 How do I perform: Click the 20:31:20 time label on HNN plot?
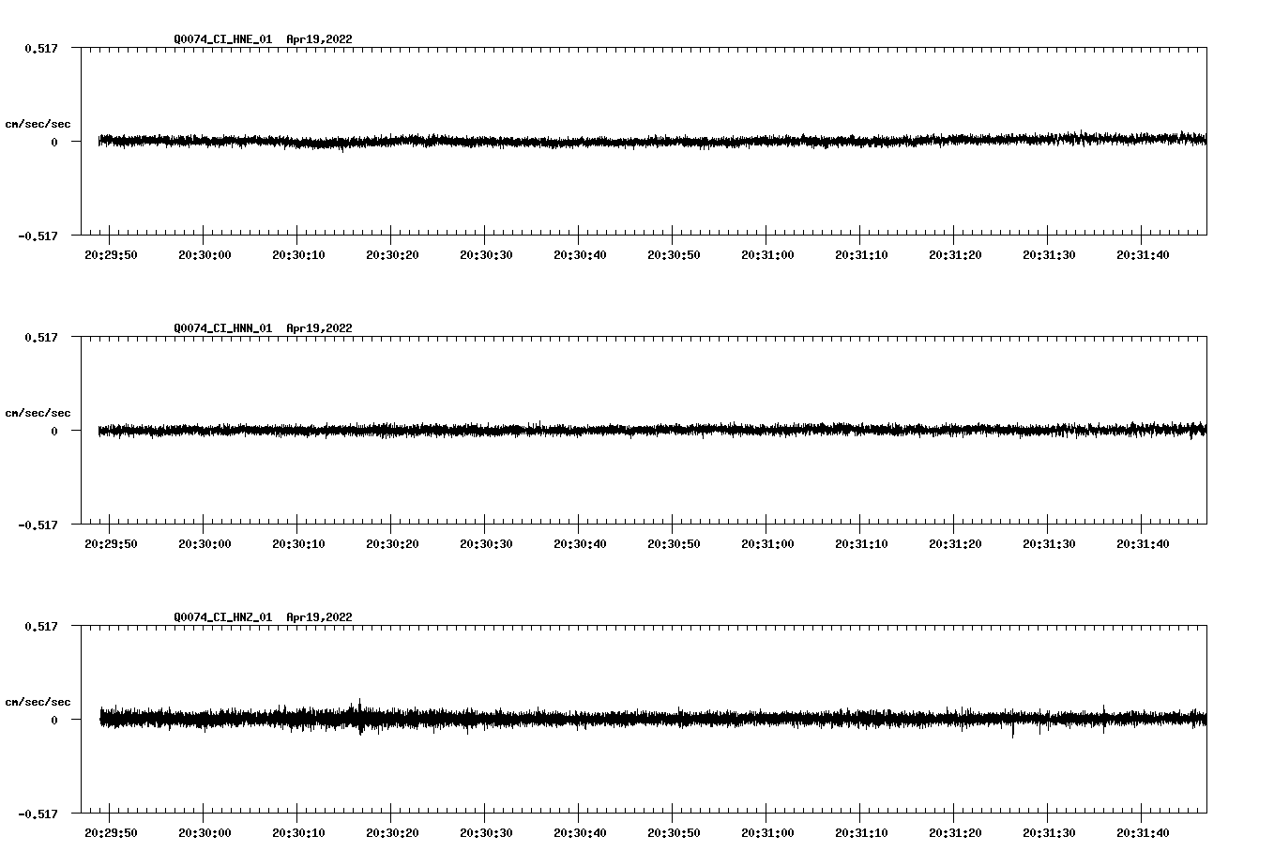(955, 544)
